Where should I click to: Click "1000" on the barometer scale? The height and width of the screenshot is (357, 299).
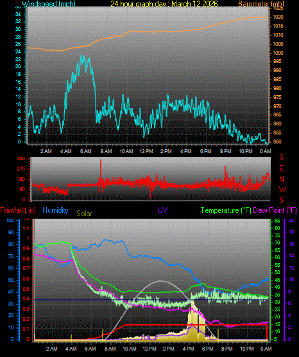pos(278,53)
